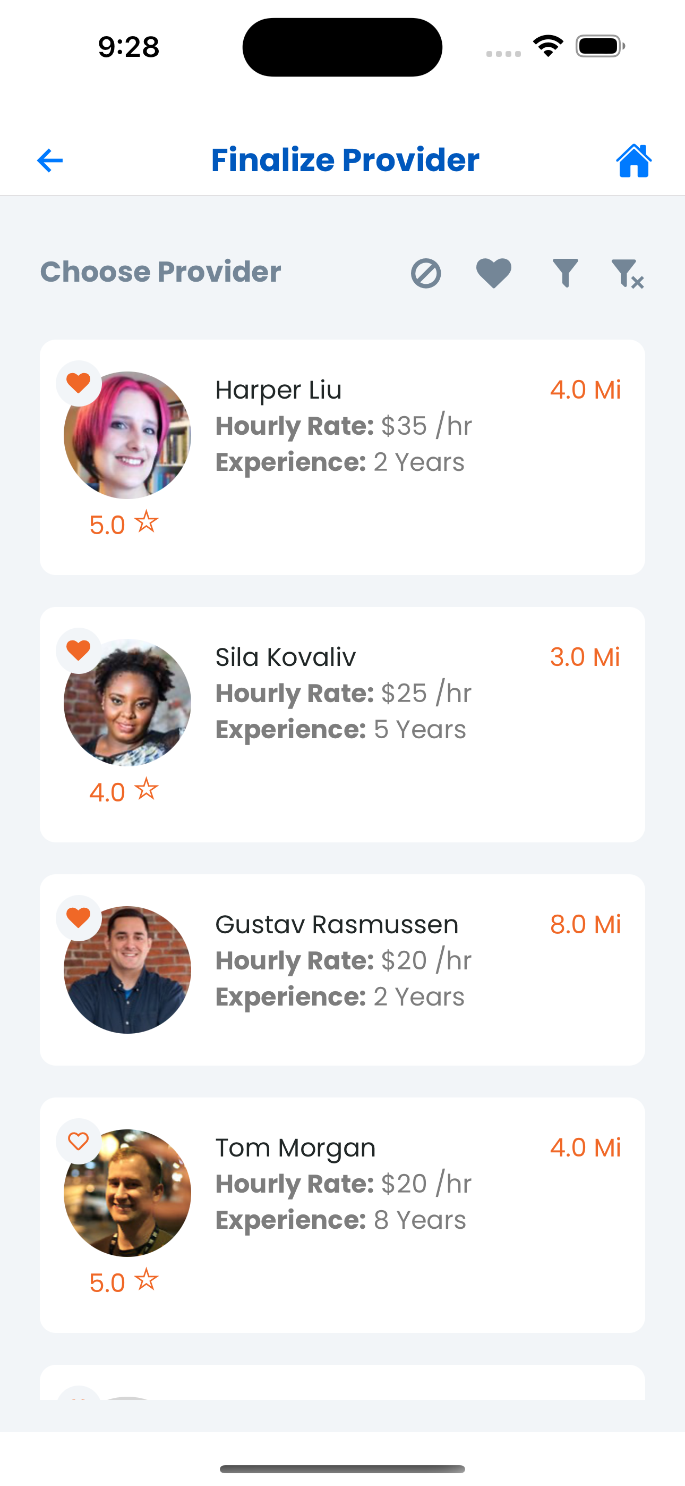The height and width of the screenshot is (1486, 685).
Task: Clear filters with funnel-x icon
Action: [x=627, y=273]
